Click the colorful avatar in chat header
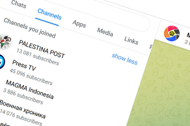 point(172,34)
